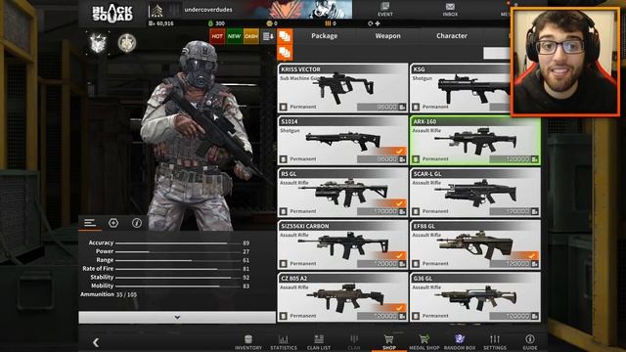Show the info tab icon
The height and width of the screenshot is (352, 626).
(x=137, y=223)
